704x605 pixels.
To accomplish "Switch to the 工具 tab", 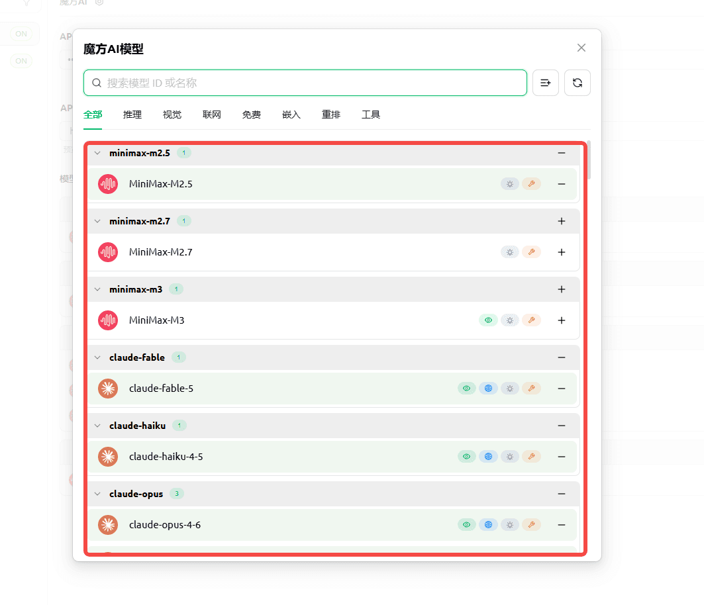I will 371,115.
